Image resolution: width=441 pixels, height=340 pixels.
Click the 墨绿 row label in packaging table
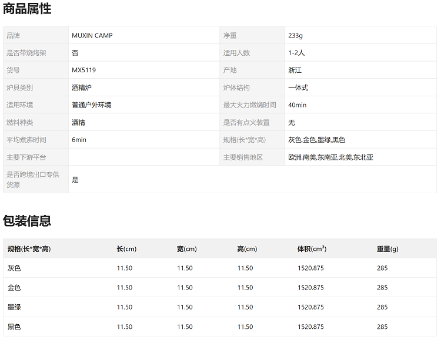tap(14, 307)
